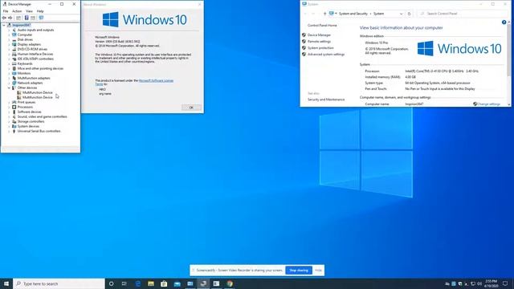Open Cortana circle icon on taskbar
The width and height of the screenshot is (514, 289).
[111, 283]
